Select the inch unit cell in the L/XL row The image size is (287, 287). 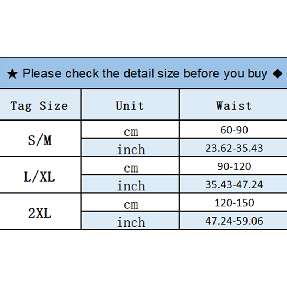131,186
